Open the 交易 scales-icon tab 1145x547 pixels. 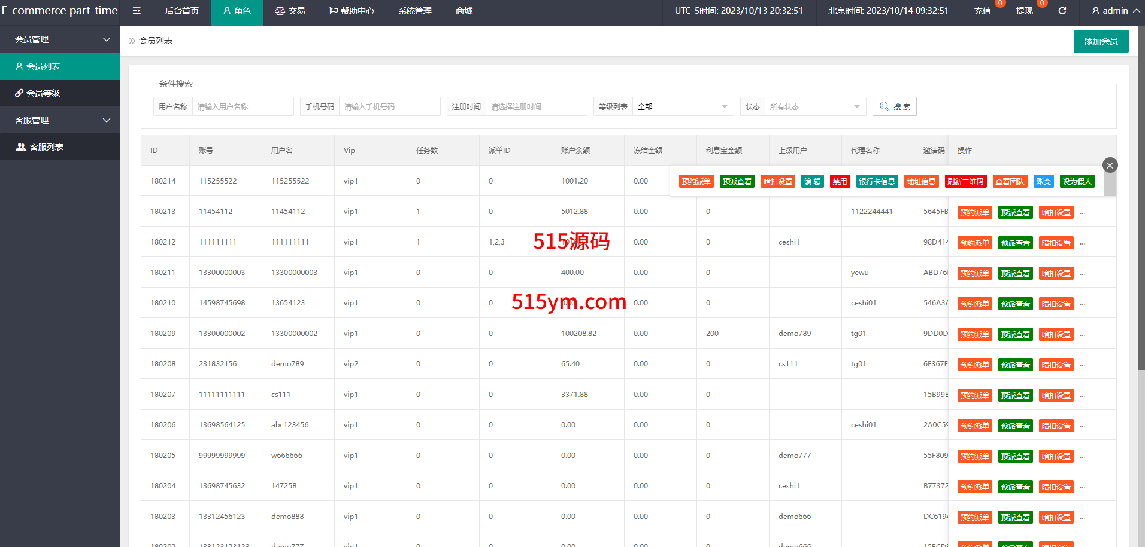pyautogui.click(x=290, y=11)
